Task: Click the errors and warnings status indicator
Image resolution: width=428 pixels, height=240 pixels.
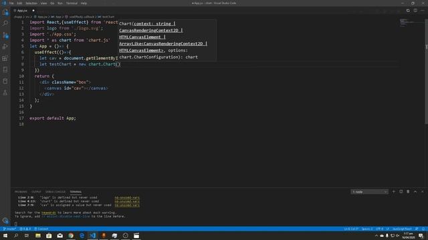Action: coord(25,229)
